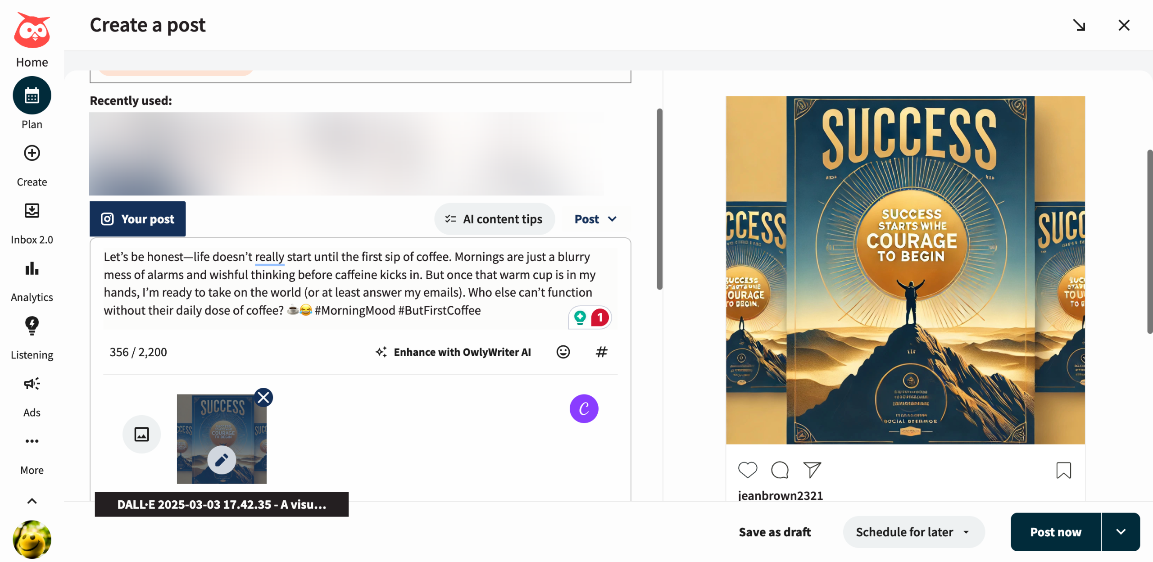Screen dimensions: 1153x562
Task: Open Inbox 2.0 from the sidebar
Action: 32,211
